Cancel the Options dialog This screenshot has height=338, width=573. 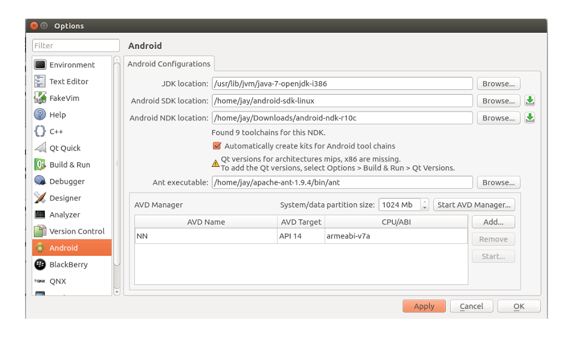point(472,306)
